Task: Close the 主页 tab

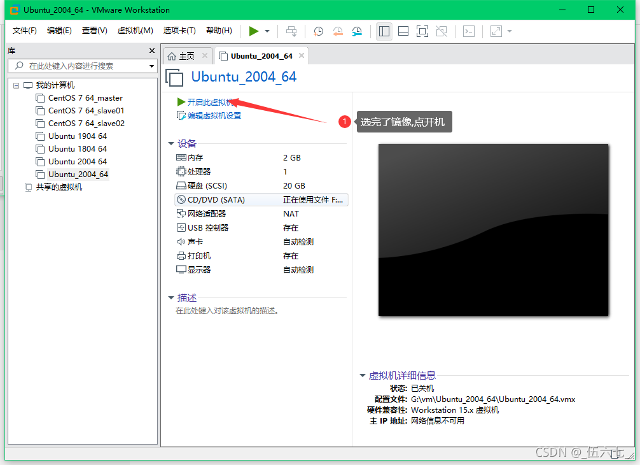Action: tap(205, 55)
